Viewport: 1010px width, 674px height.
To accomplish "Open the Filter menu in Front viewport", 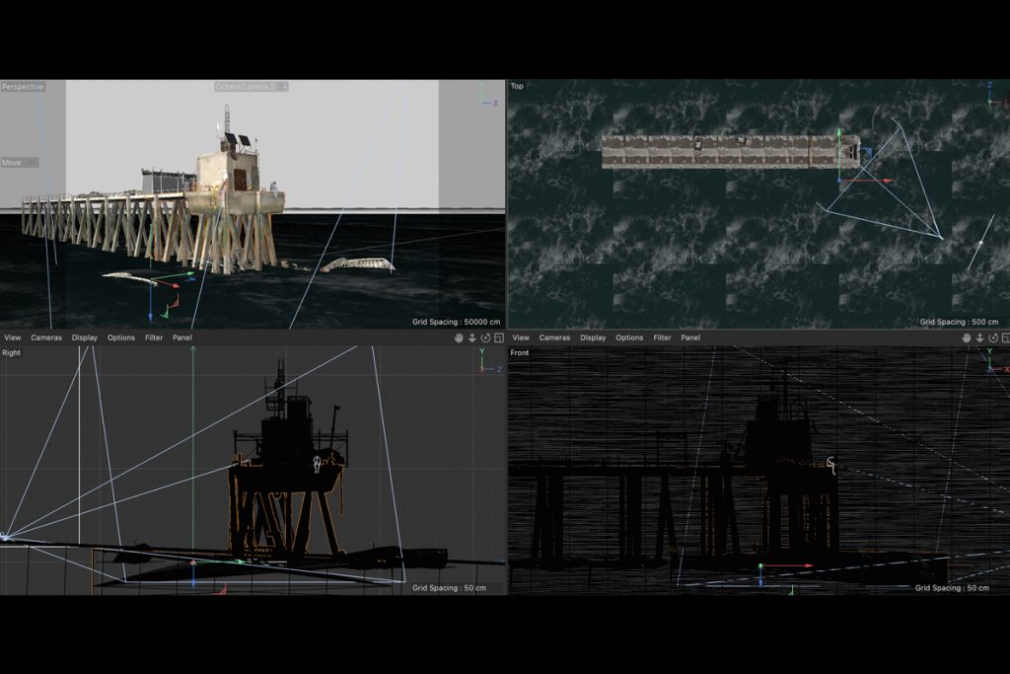I will pyautogui.click(x=662, y=337).
